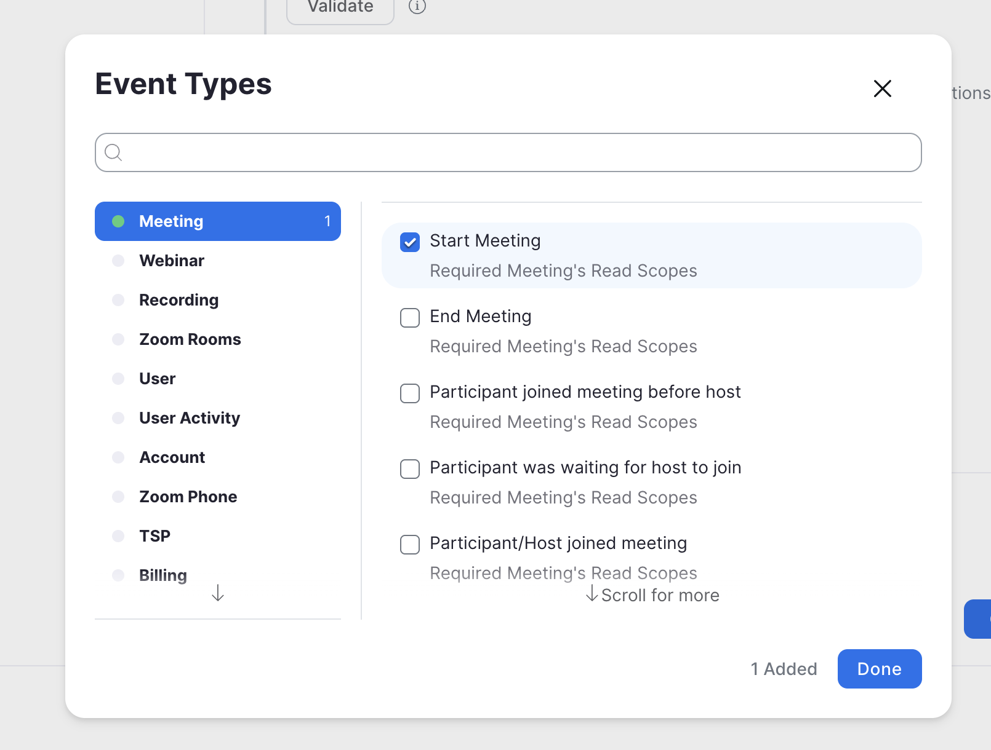The height and width of the screenshot is (750, 991).
Task: Click the down arrow below Billing
Action: coord(218,593)
